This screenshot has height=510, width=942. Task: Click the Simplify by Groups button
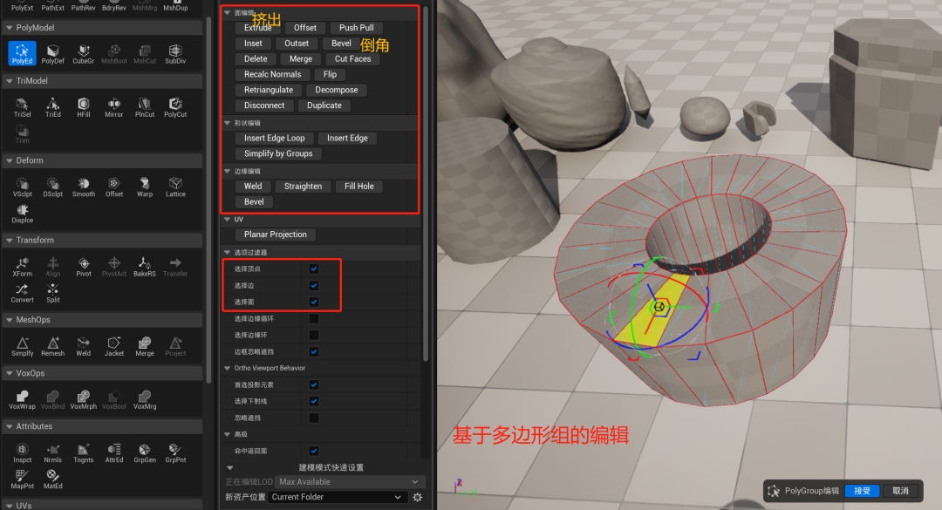(x=278, y=153)
